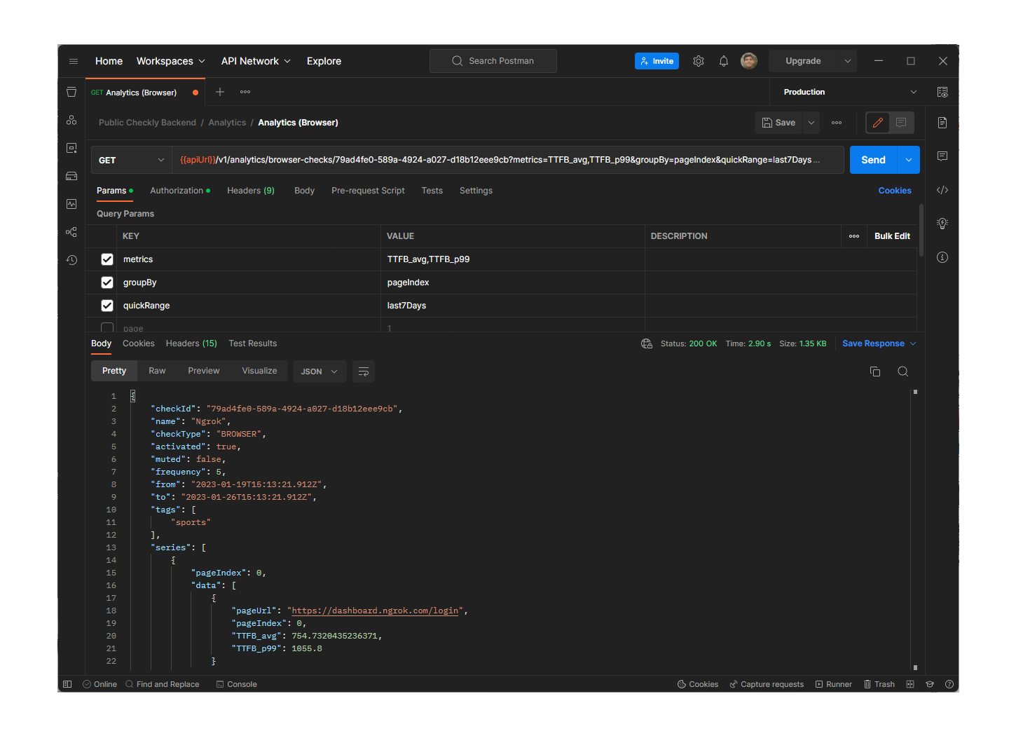Screen dimensions: 1016x736
Task: Uncheck the metrics query parameter
Action: [107, 259]
